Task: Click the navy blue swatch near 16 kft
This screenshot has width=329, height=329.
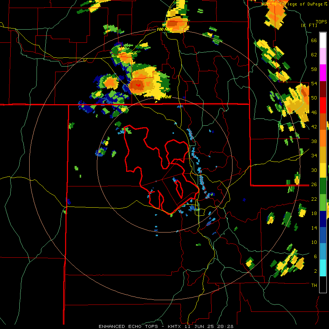Action: 323,219
